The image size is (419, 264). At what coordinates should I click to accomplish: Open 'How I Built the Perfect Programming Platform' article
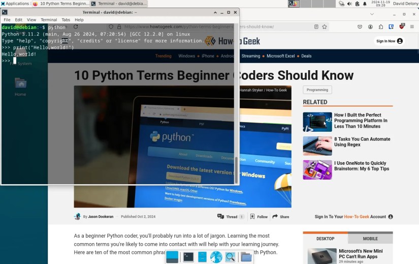pyautogui.click(x=361, y=121)
